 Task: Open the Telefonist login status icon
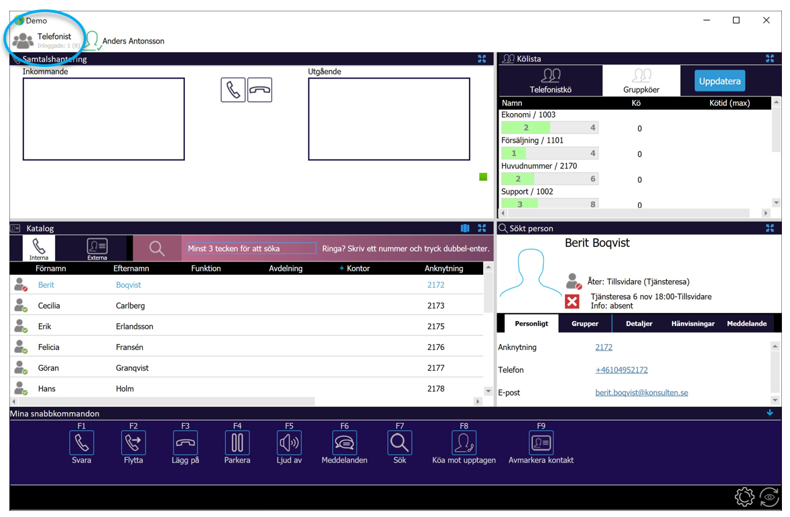23,40
